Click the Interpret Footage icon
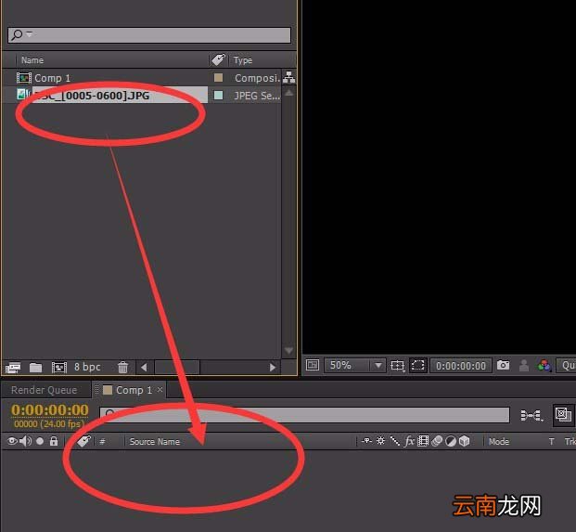Image resolution: width=576 pixels, height=532 pixels. click(x=13, y=368)
